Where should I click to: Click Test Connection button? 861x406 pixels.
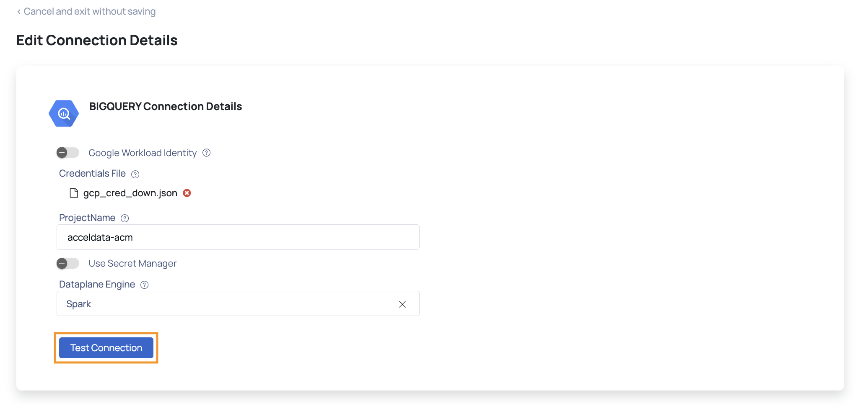click(x=106, y=348)
